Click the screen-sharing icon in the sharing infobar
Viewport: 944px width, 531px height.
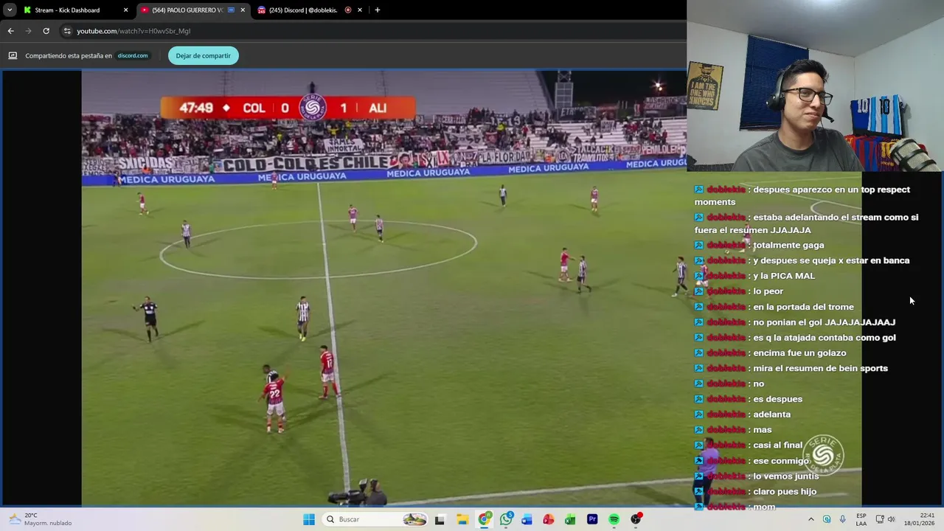click(13, 55)
